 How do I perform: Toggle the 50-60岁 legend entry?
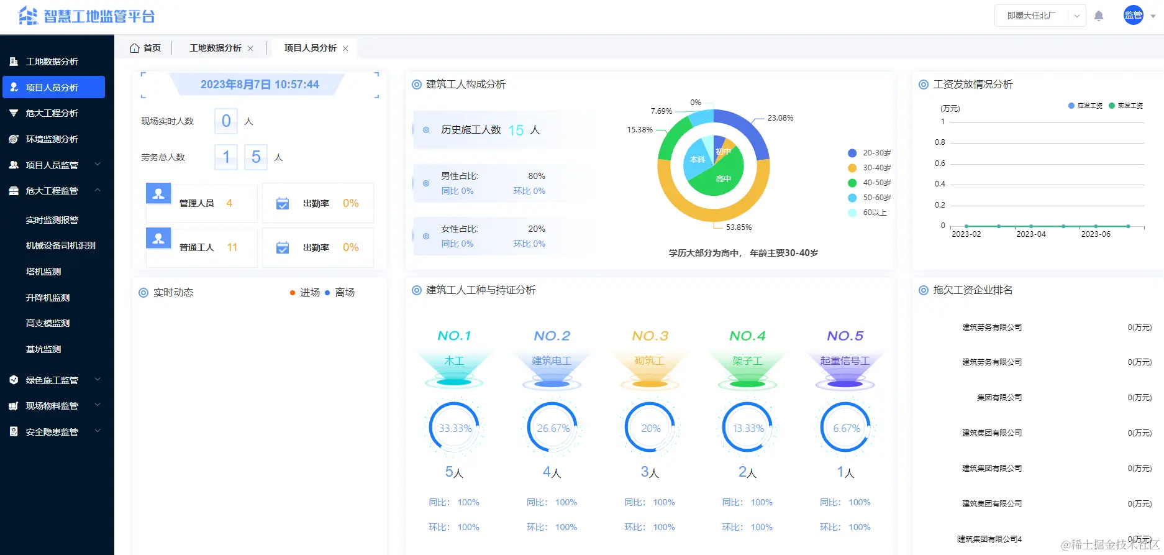[x=870, y=198]
